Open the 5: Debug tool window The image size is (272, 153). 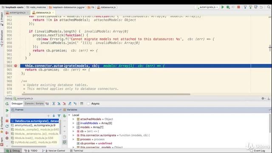(13, 151)
